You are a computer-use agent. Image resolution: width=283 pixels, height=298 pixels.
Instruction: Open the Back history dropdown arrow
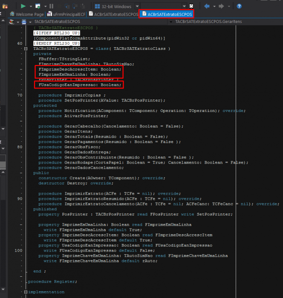tap(214, 6)
